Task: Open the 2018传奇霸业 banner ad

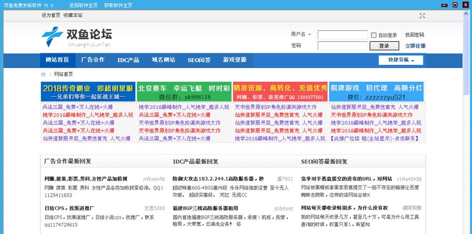Action: pos(88,92)
